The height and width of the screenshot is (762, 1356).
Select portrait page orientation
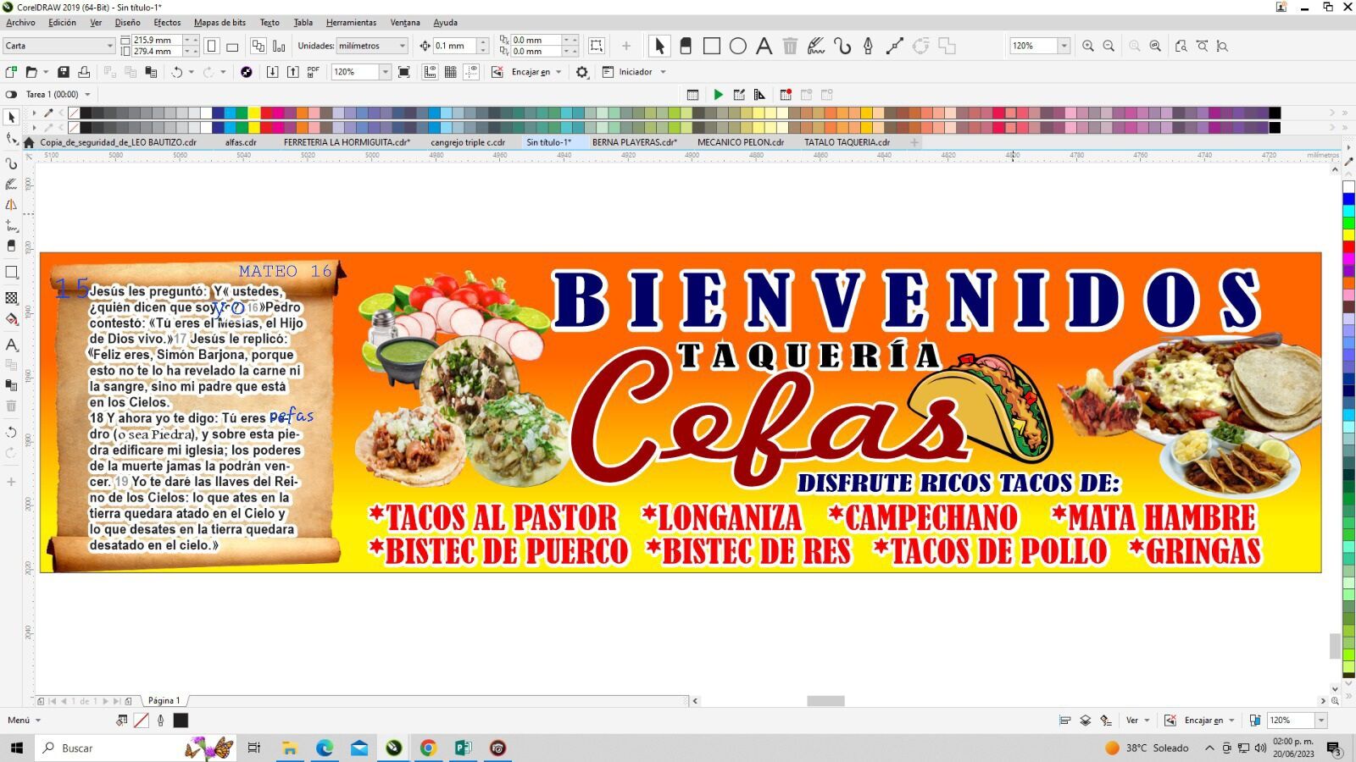tap(212, 46)
